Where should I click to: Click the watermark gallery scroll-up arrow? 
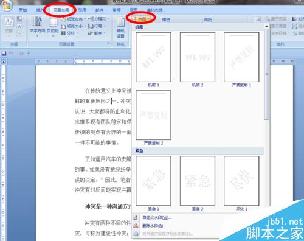point(266,26)
